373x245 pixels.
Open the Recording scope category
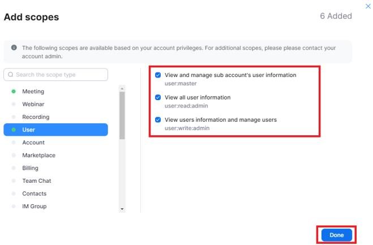click(55, 117)
